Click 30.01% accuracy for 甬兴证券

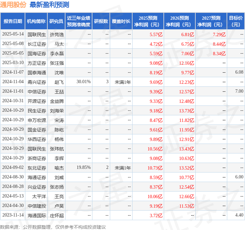click(x=84, y=82)
